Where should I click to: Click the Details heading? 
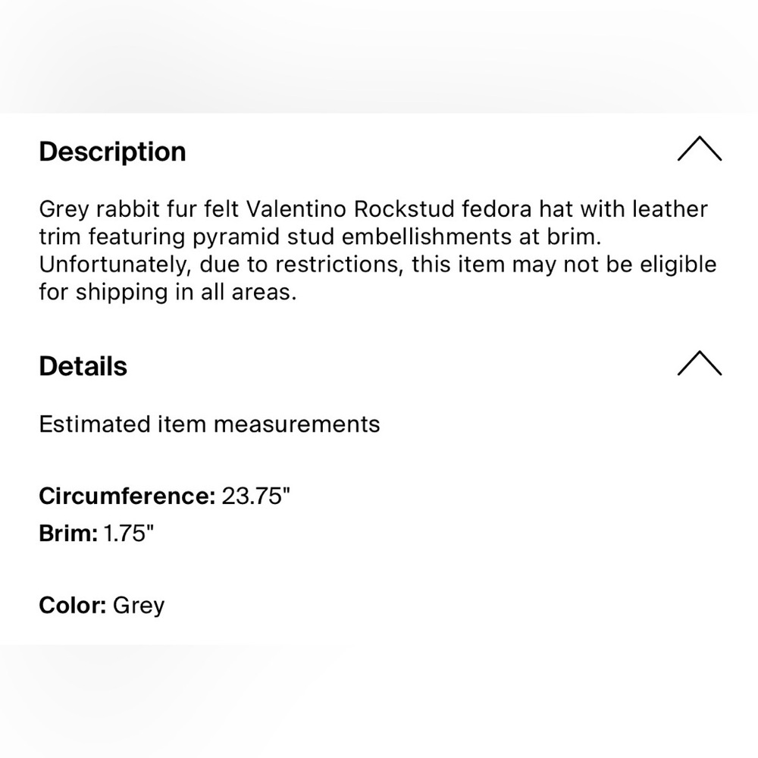(83, 366)
